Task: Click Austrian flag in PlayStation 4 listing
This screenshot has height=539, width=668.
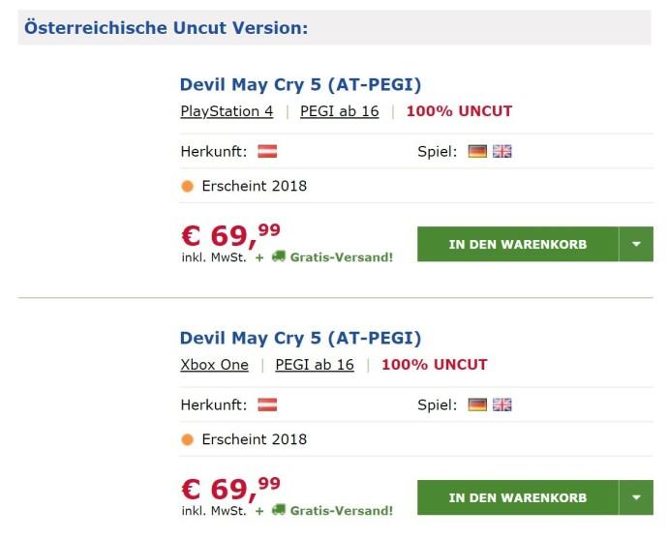Action: click(x=267, y=151)
